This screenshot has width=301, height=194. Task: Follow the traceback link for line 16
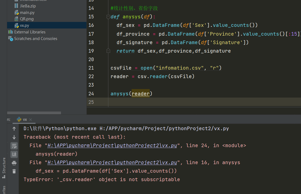[x=112, y=162]
